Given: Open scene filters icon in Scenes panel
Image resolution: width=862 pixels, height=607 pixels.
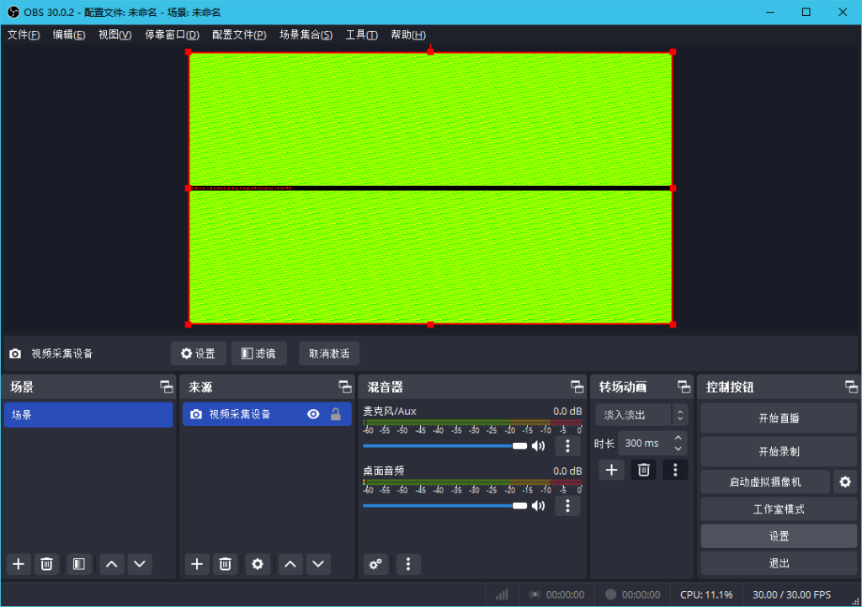Looking at the screenshot, I should 78,564.
